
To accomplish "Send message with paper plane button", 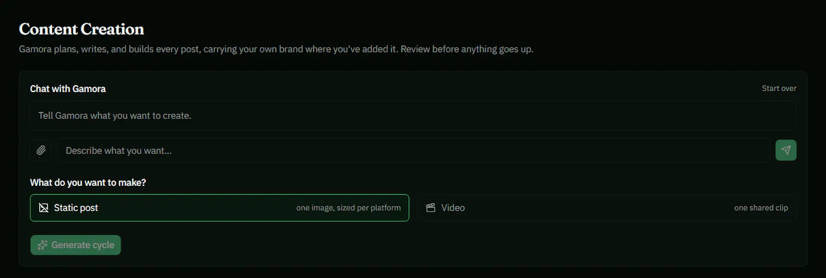I will coord(786,150).
